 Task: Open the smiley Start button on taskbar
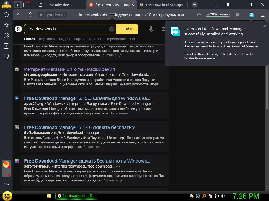[x=7, y=196]
